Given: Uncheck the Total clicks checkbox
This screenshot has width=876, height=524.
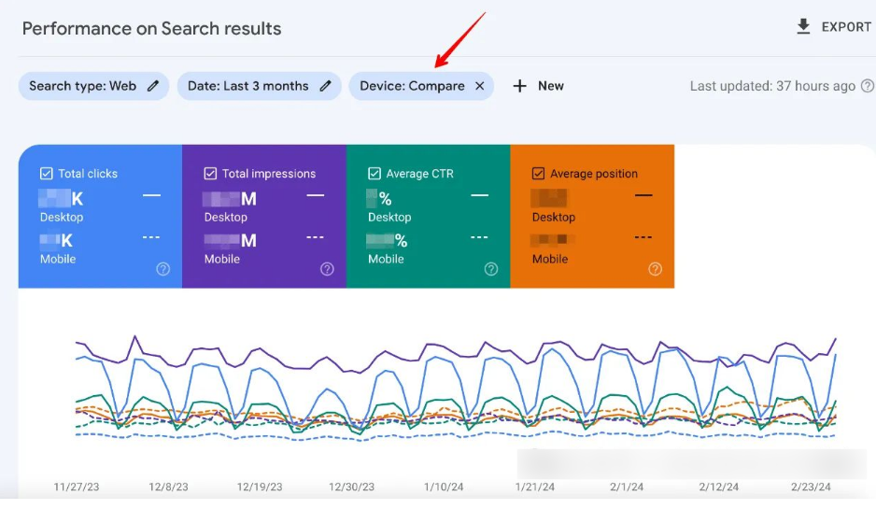Looking at the screenshot, I should click(47, 174).
